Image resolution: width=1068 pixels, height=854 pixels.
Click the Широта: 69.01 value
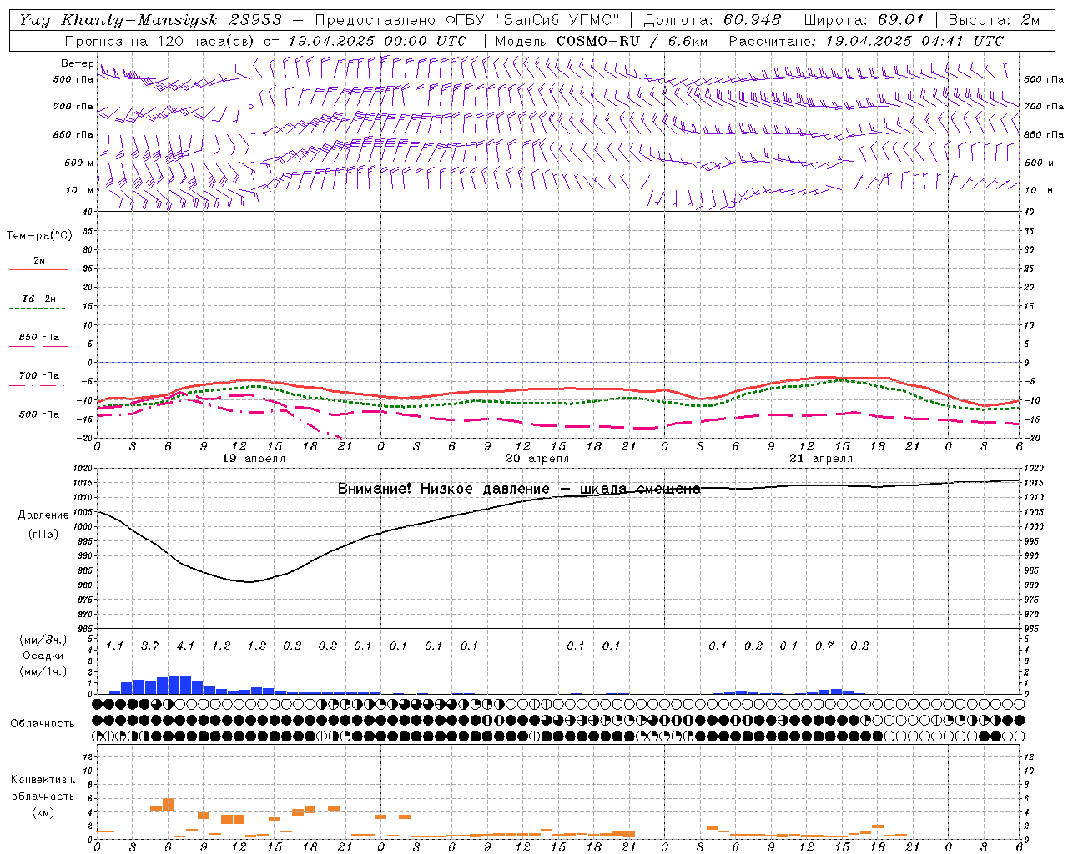coord(864,20)
